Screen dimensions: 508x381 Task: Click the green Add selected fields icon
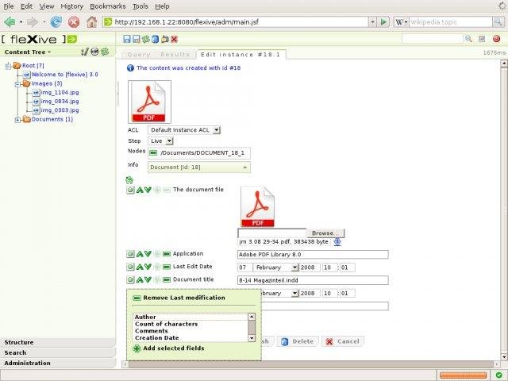pos(137,348)
